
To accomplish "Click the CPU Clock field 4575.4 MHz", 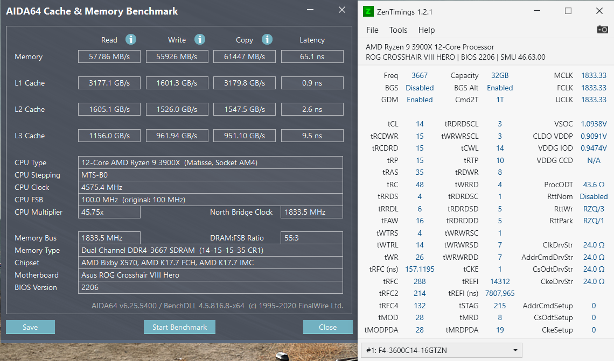I will coord(210,187).
